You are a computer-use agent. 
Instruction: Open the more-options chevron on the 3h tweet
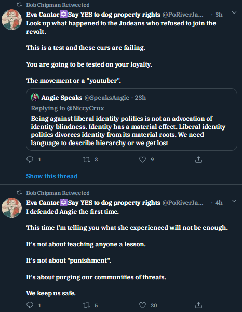234,12
